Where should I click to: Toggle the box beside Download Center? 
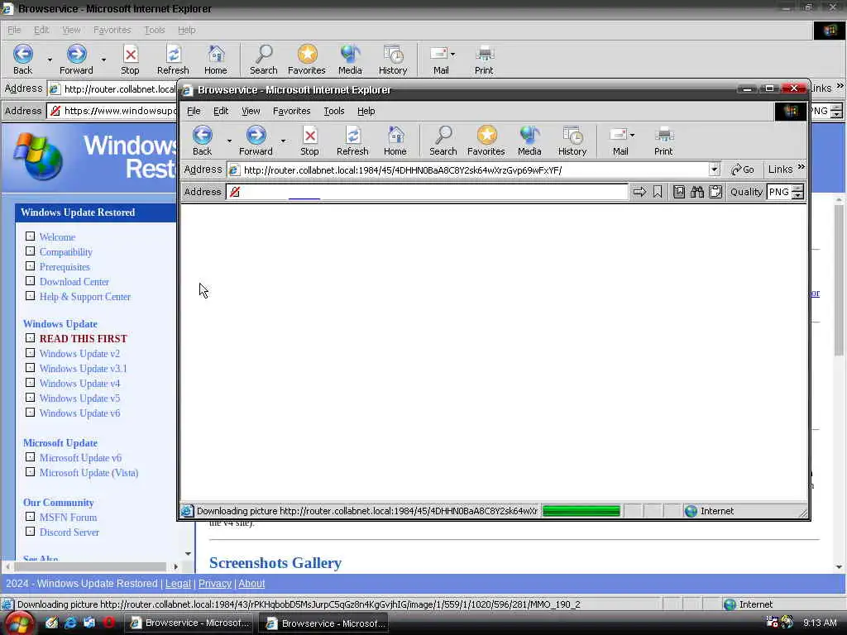click(31, 281)
